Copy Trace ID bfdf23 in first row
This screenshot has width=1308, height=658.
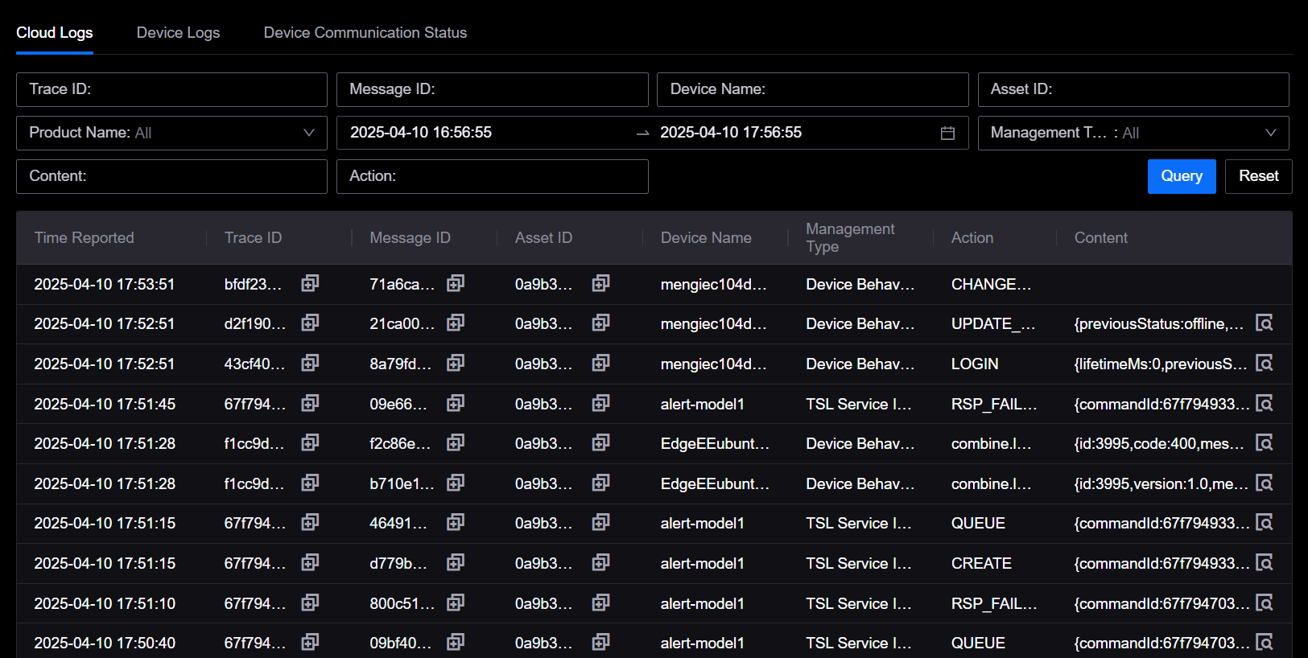[x=310, y=283]
